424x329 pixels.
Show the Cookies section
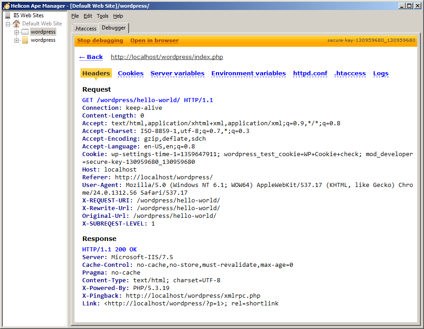click(x=130, y=74)
